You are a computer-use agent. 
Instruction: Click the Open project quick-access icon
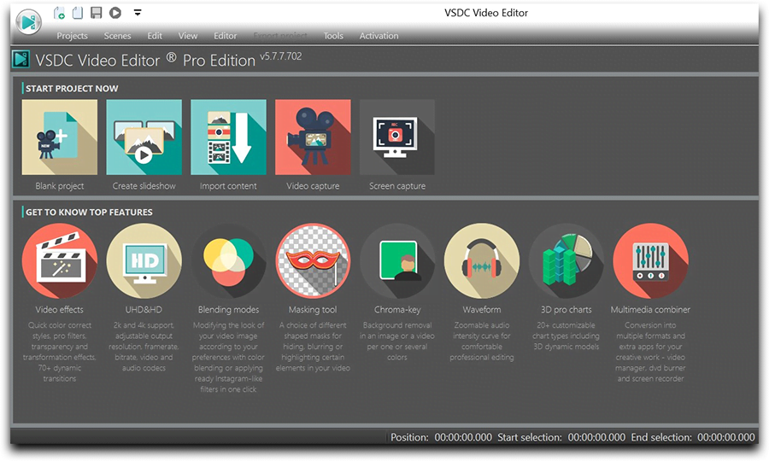coord(78,13)
